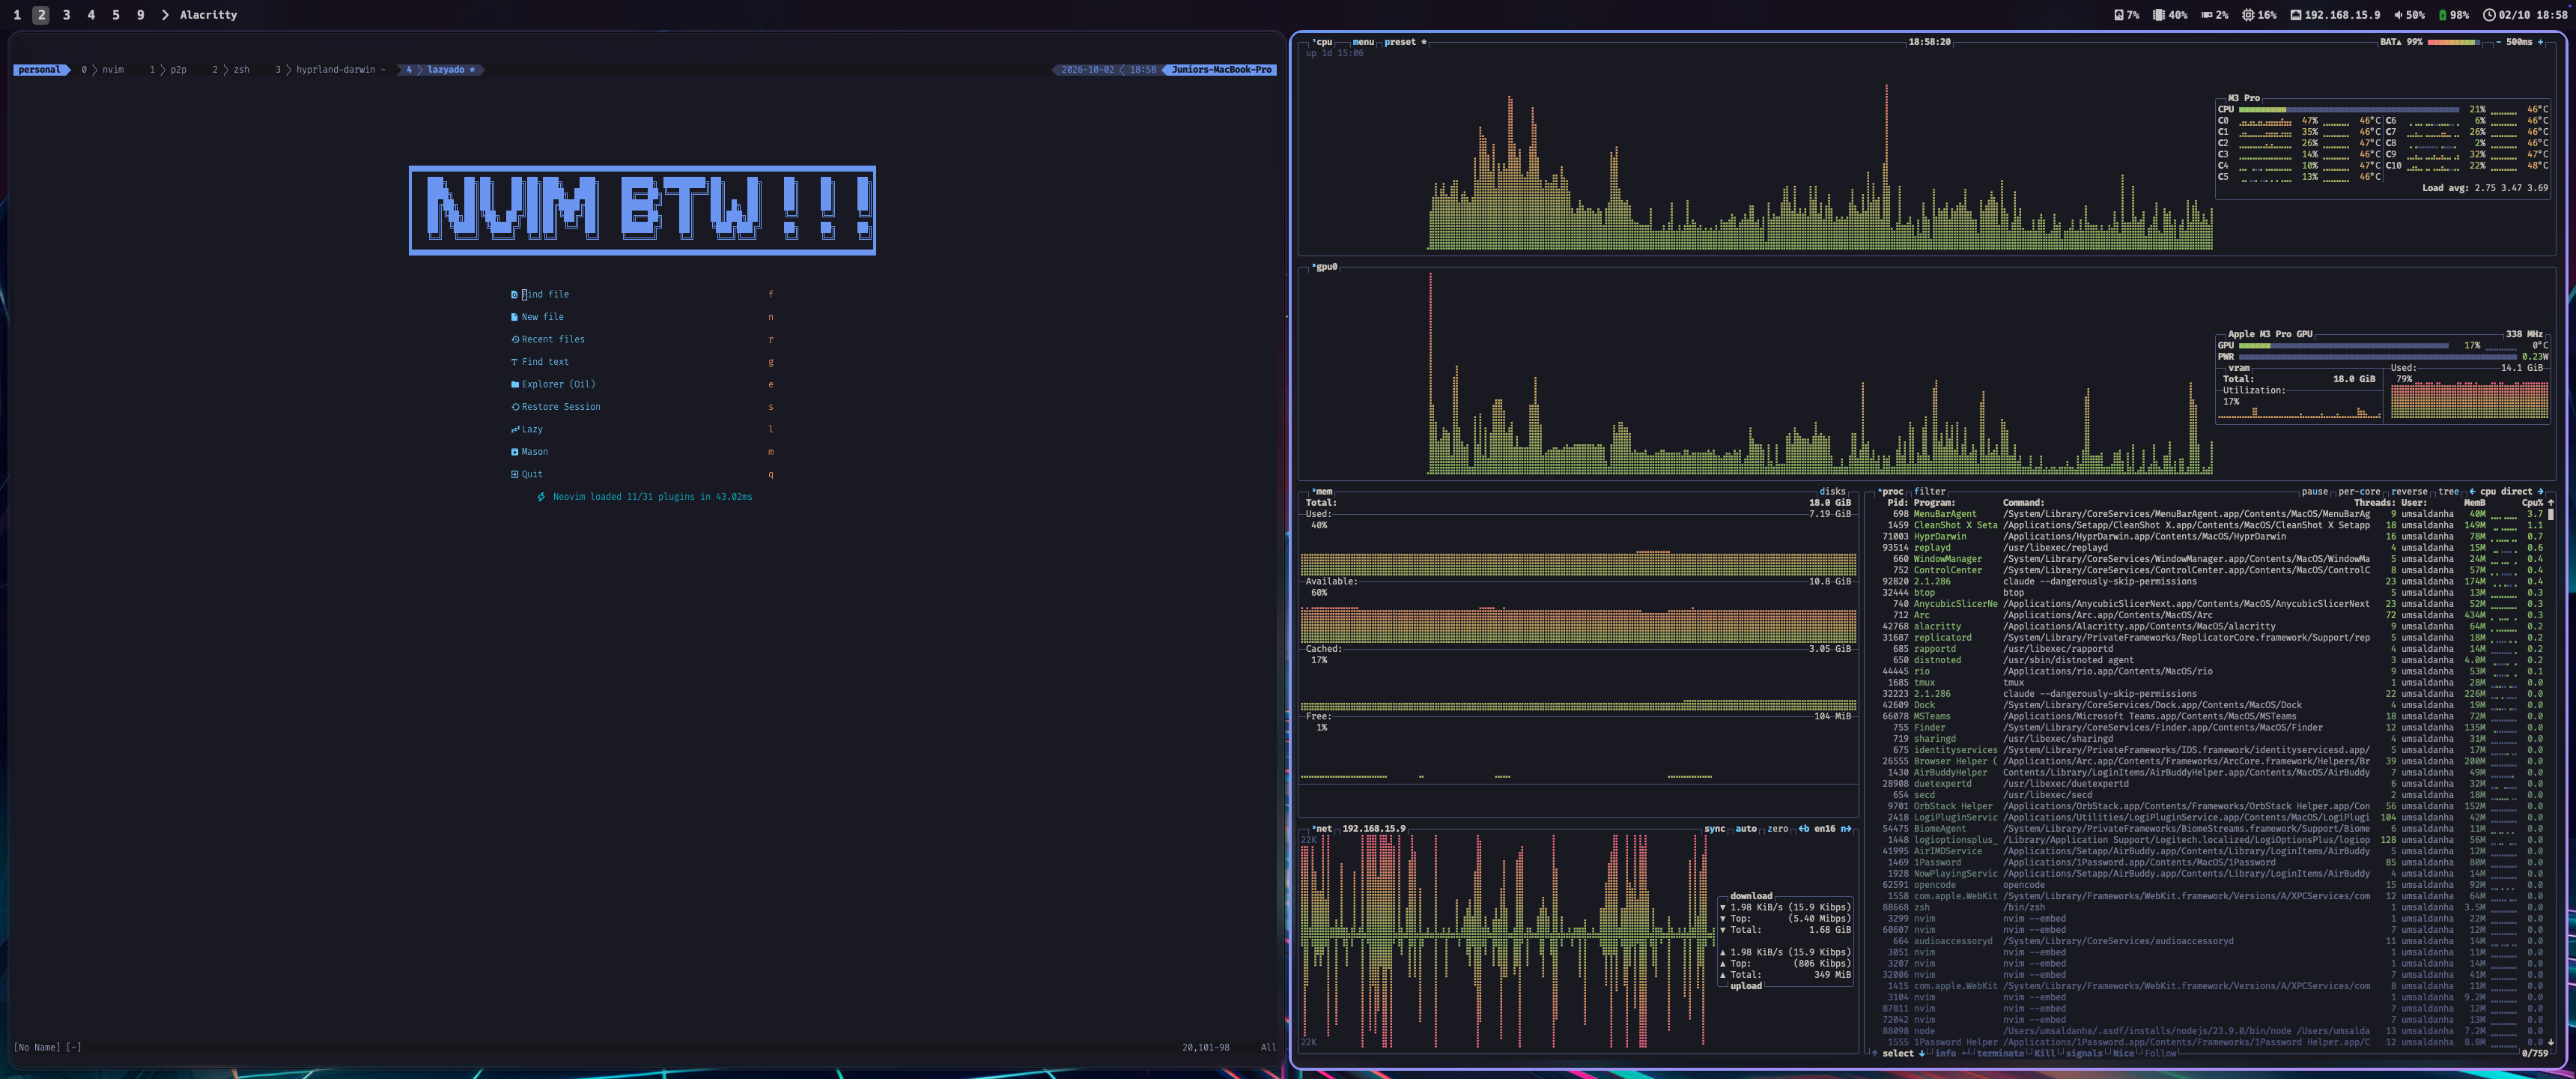
Task: Click the battery icon showing 98%
Action: point(2442,15)
